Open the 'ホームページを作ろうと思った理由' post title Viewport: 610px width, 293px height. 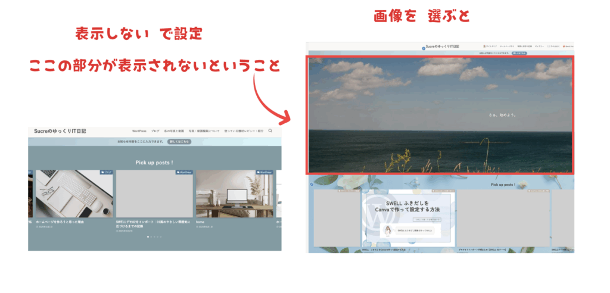(60, 222)
